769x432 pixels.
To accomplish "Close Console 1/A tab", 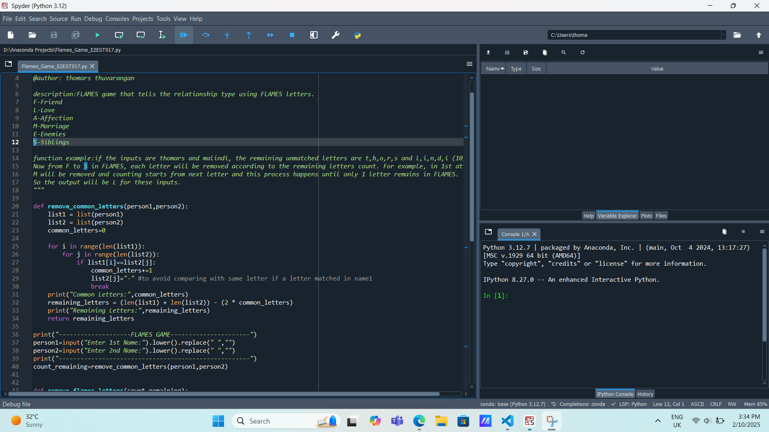I will (534, 234).
